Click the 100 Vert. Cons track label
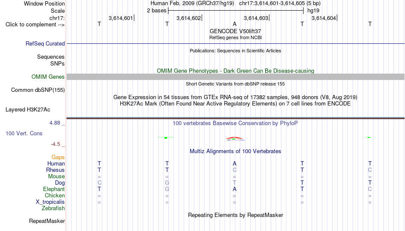 (x=24, y=133)
